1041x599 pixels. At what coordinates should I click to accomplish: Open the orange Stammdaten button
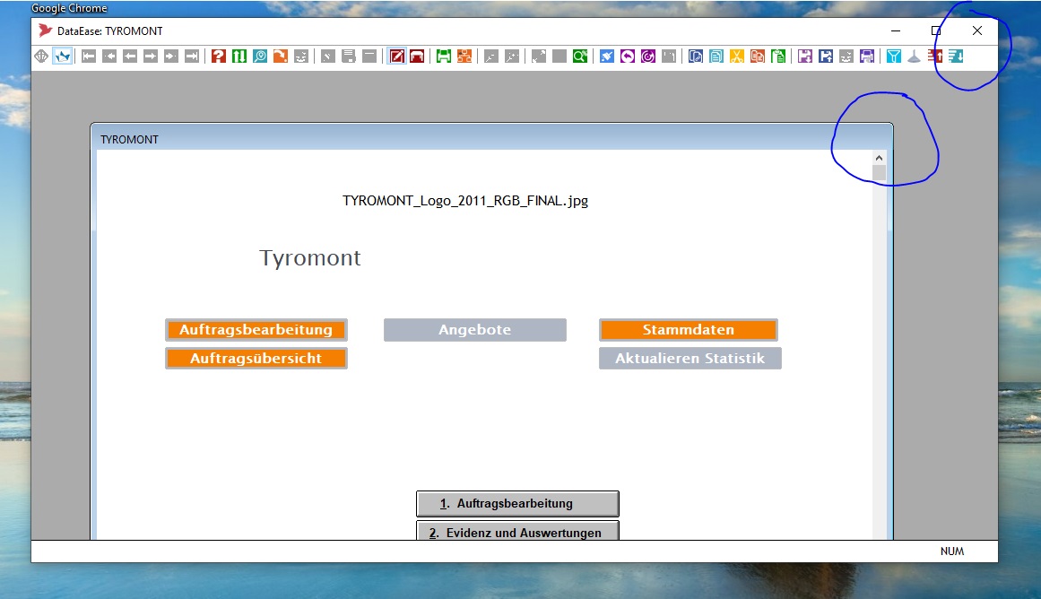(x=689, y=329)
